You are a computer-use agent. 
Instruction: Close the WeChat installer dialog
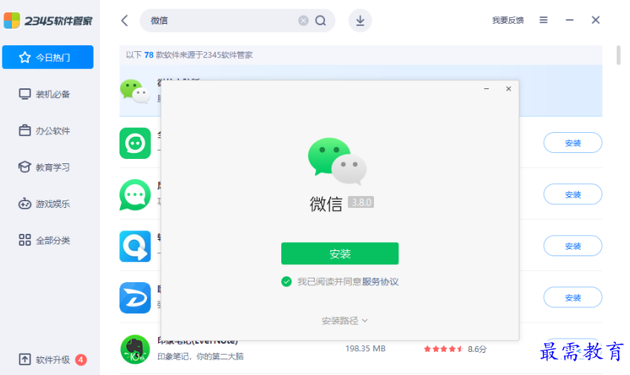(508, 88)
